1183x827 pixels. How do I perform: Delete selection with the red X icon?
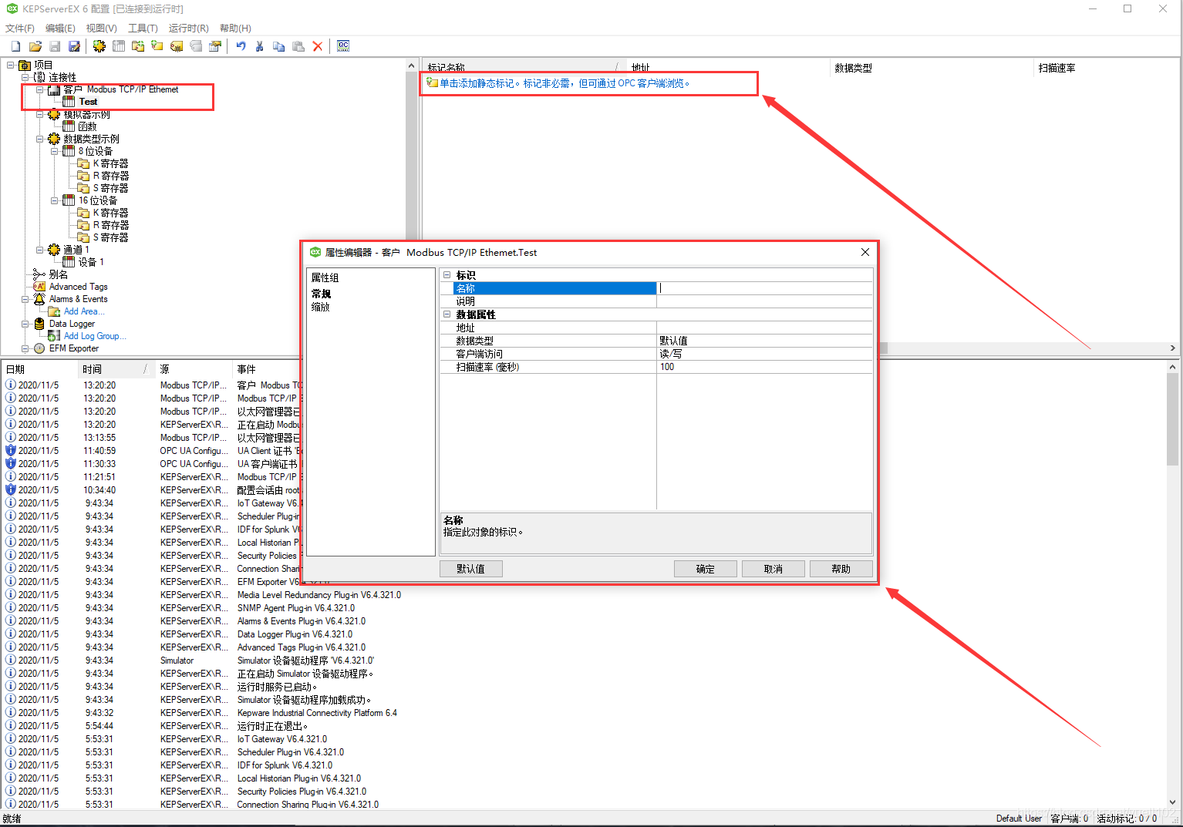click(x=318, y=46)
